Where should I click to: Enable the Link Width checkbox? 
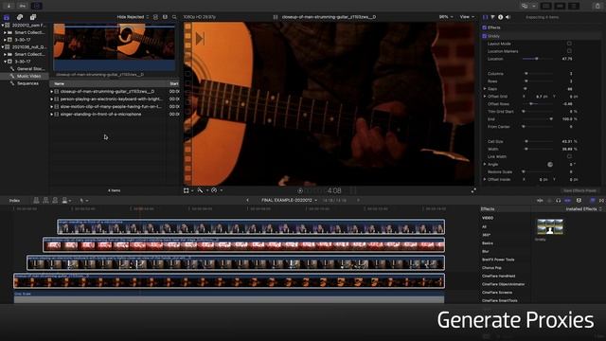569,156
